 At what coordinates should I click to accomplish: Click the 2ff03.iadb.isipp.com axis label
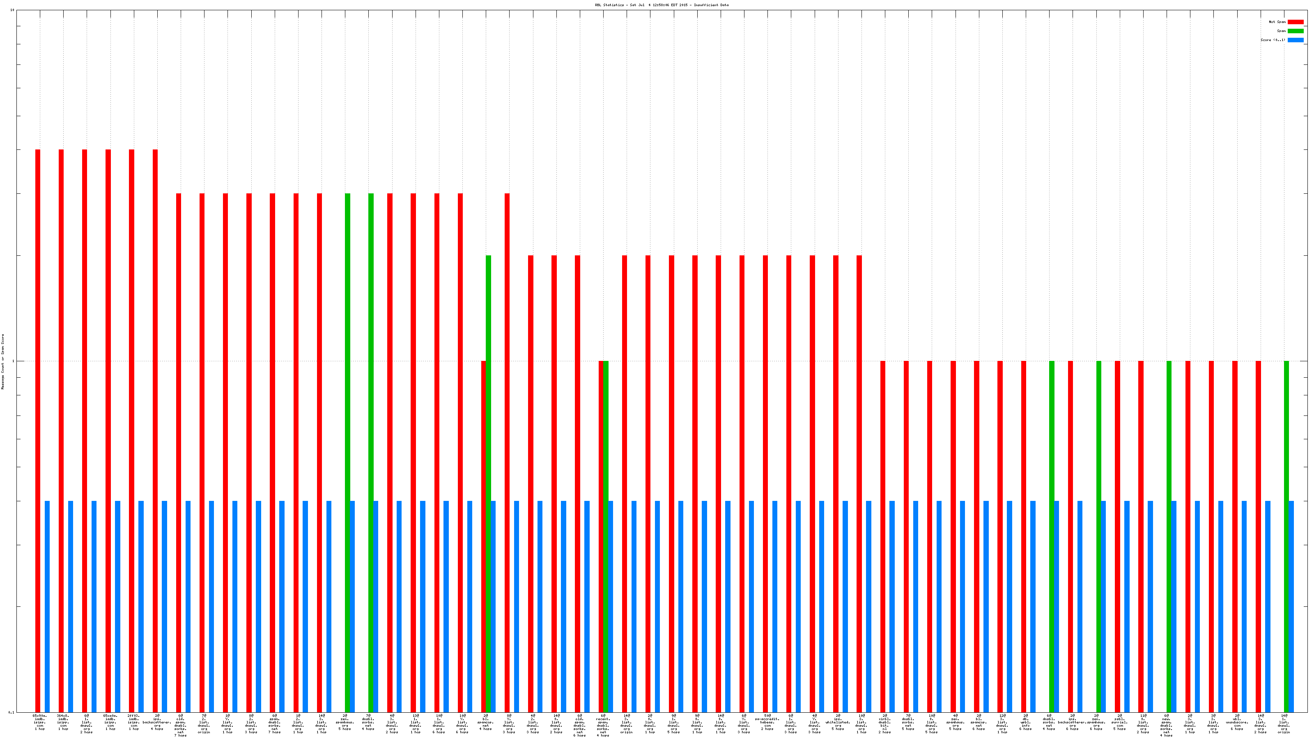point(133,722)
